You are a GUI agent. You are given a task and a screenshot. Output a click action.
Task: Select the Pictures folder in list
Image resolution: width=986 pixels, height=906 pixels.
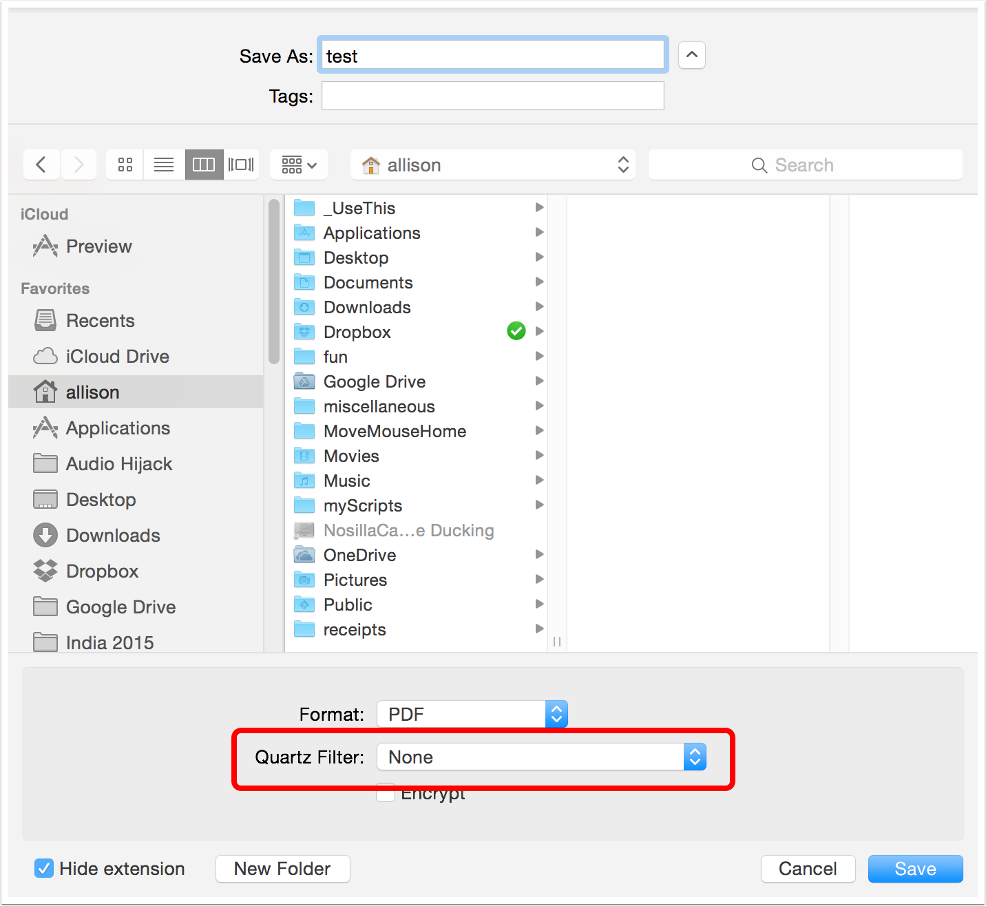pyautogui.click(x=355, y=580)
